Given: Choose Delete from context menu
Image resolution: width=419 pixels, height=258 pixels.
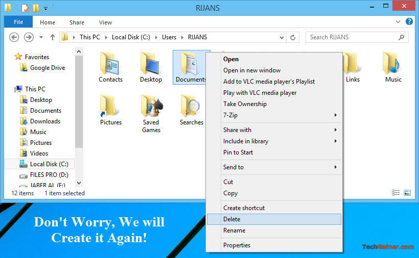Looking at the screenshot, I should (274, 219).
